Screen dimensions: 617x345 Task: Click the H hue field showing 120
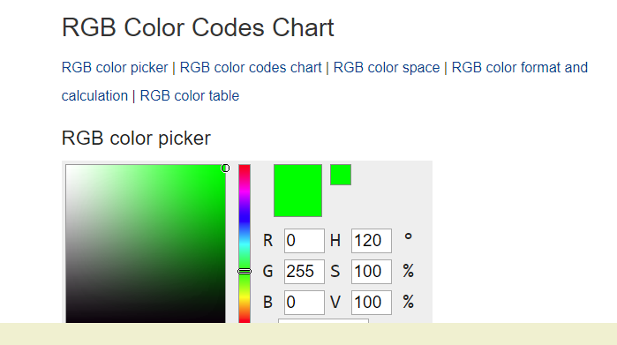(371, 240)
